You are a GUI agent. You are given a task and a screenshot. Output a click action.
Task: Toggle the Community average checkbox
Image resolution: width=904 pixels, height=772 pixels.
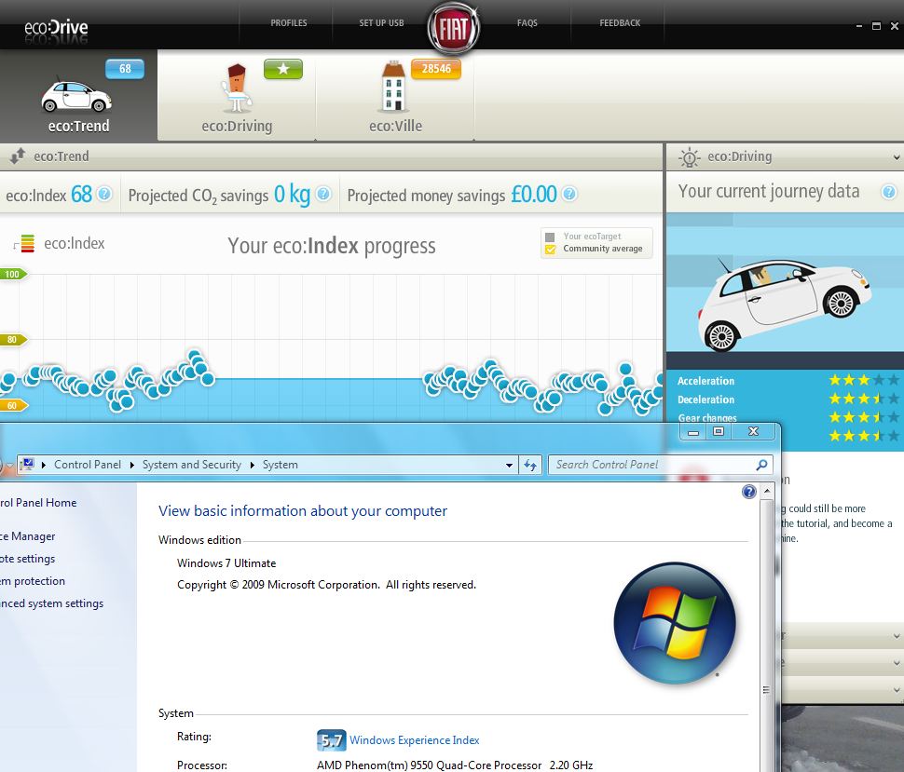(550, 249)
